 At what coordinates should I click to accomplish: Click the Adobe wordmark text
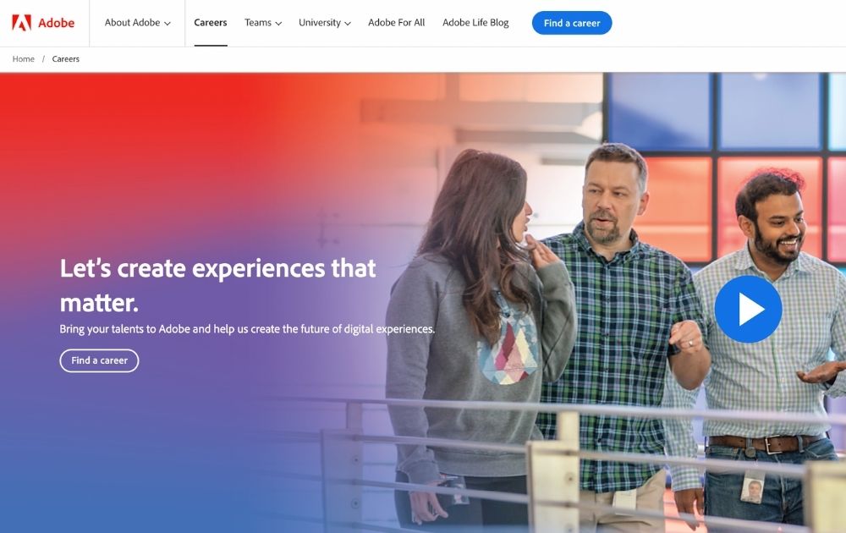point(56,23)
